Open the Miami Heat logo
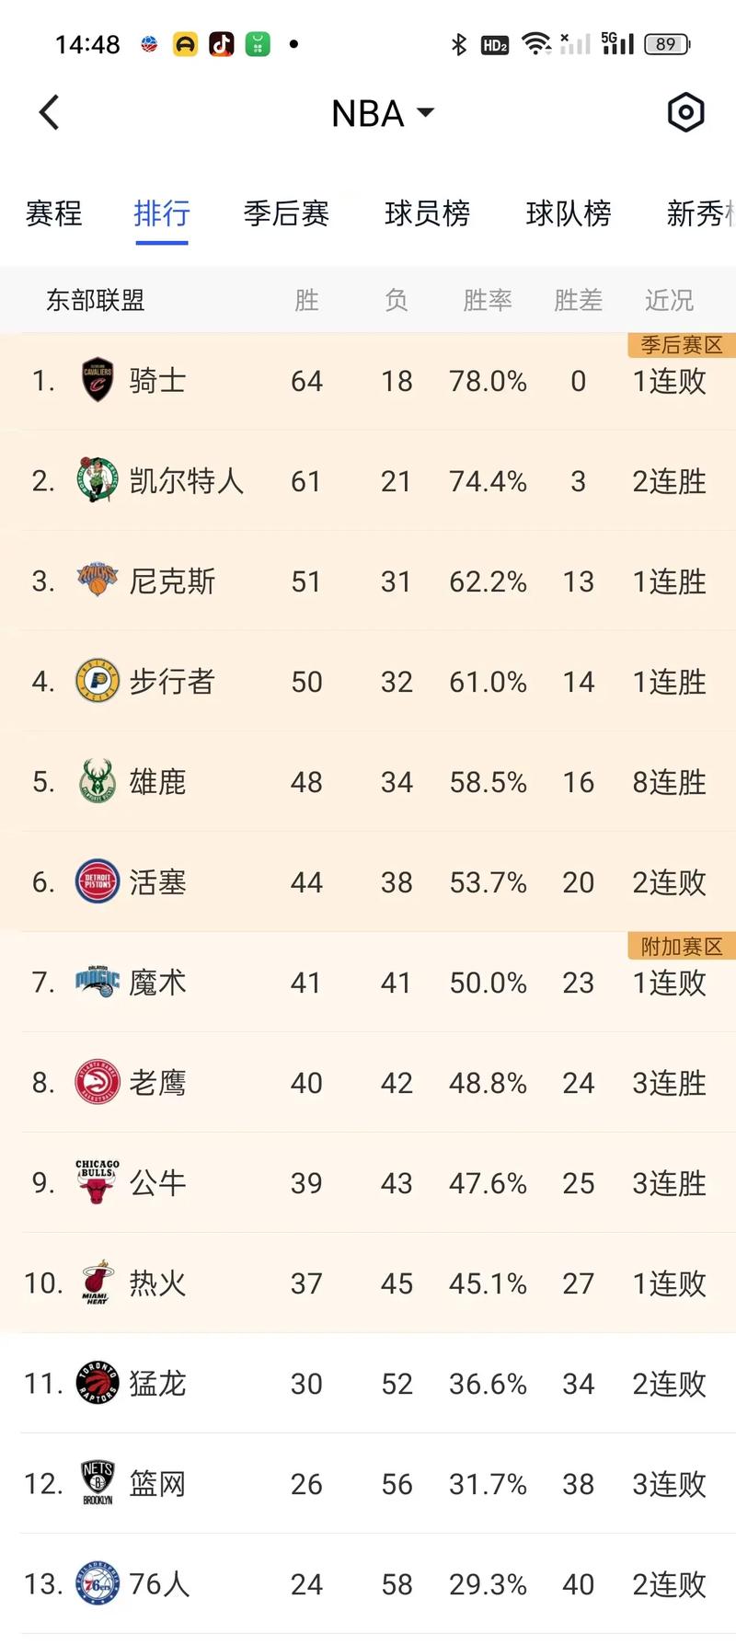The height and width of the screenshot is (1645, 736). (96, 1283)
